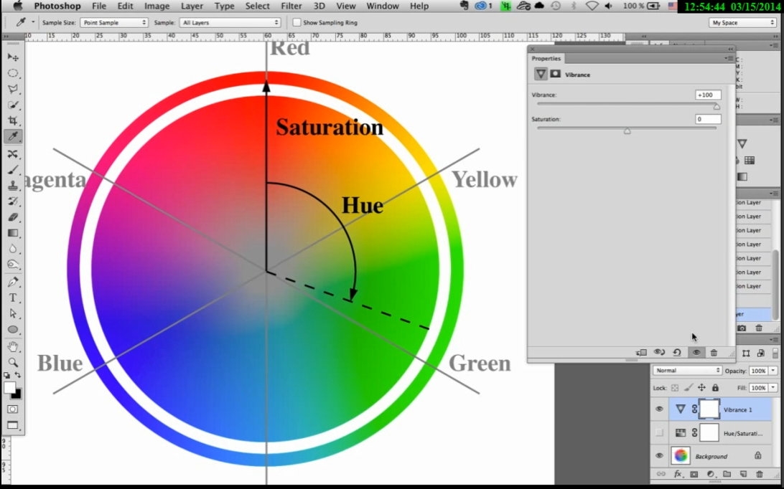Select the History Brush tool
Viewport: 784px width, 489px height.
coord(13,201)
